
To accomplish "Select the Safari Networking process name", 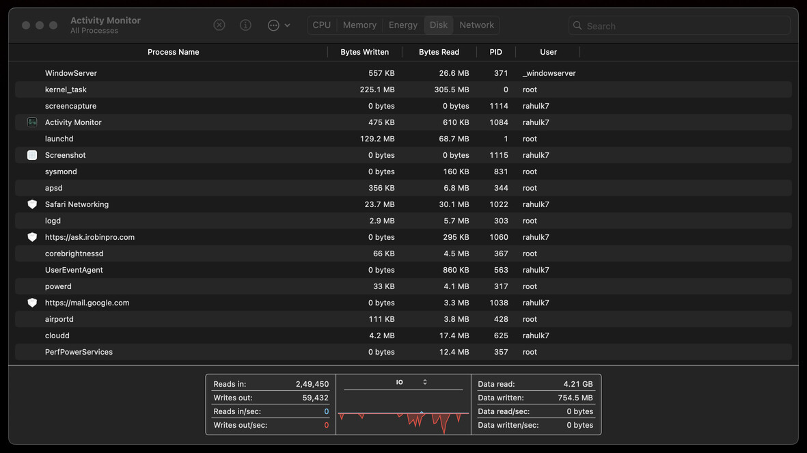I will pyautogui.click(x=77, y=204).
